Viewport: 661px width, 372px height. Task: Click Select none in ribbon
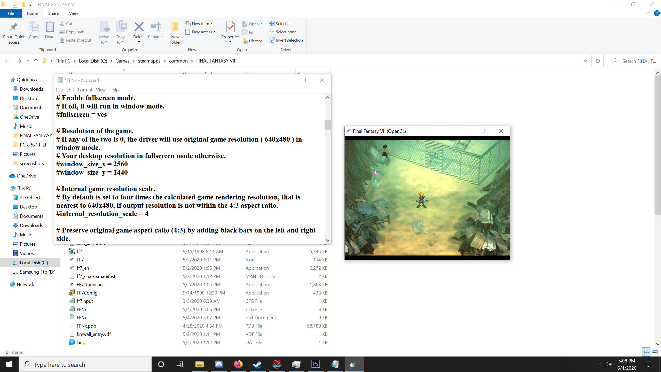pos(283,32)
